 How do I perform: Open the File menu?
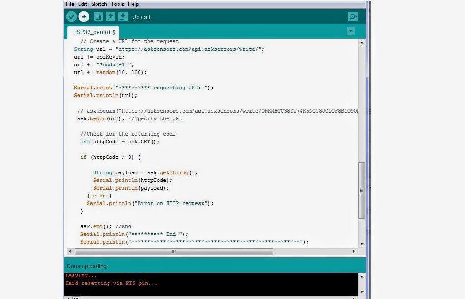(x=70, y=4)
